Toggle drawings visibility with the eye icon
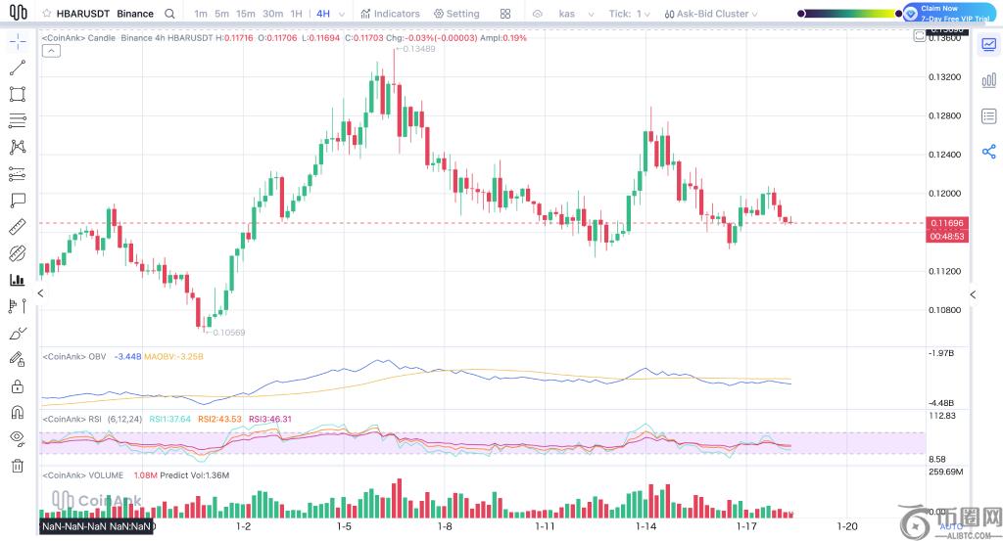 pos(17,437)
